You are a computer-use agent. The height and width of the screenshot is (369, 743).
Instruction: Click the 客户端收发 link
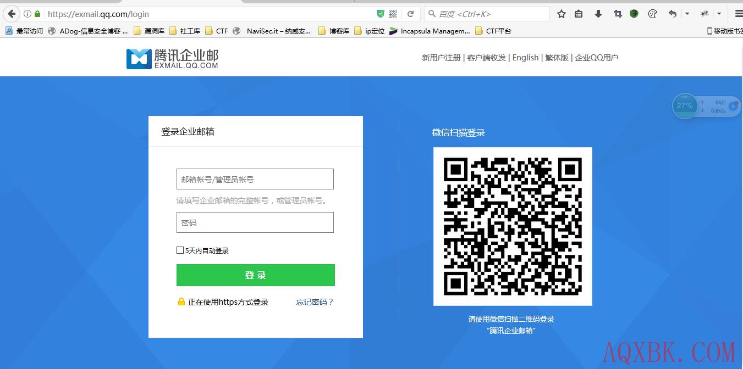[486, 58]
